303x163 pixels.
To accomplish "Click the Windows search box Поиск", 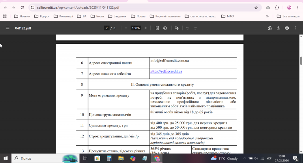I will pyautogui.click(x=45, y=158).
